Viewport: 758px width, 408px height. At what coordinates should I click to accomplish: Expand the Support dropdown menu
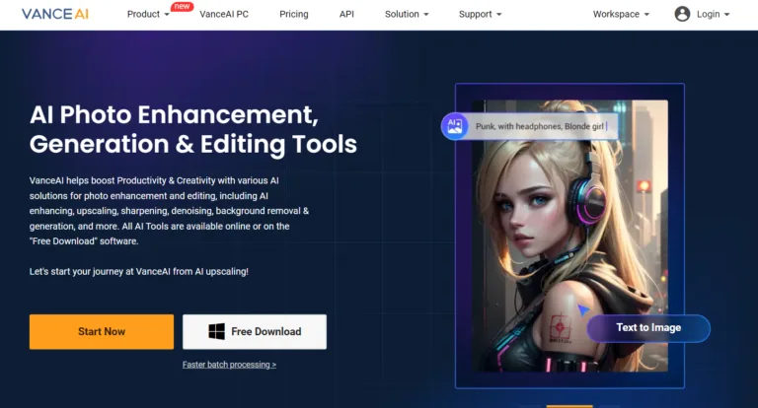pos(480,15)
